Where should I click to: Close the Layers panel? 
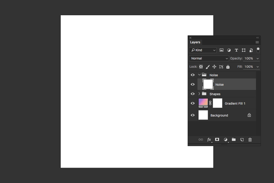(x=190, y=38)
